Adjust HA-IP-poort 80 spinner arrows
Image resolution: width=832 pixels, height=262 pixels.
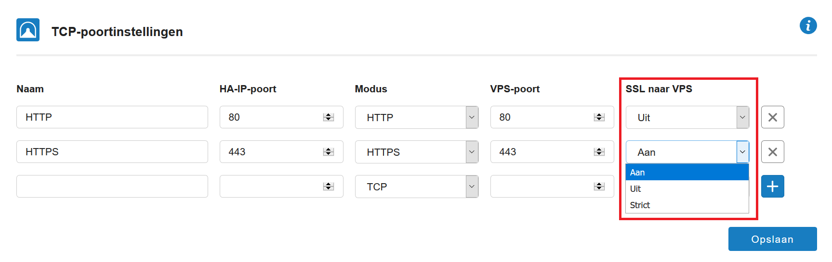point(329,117)
